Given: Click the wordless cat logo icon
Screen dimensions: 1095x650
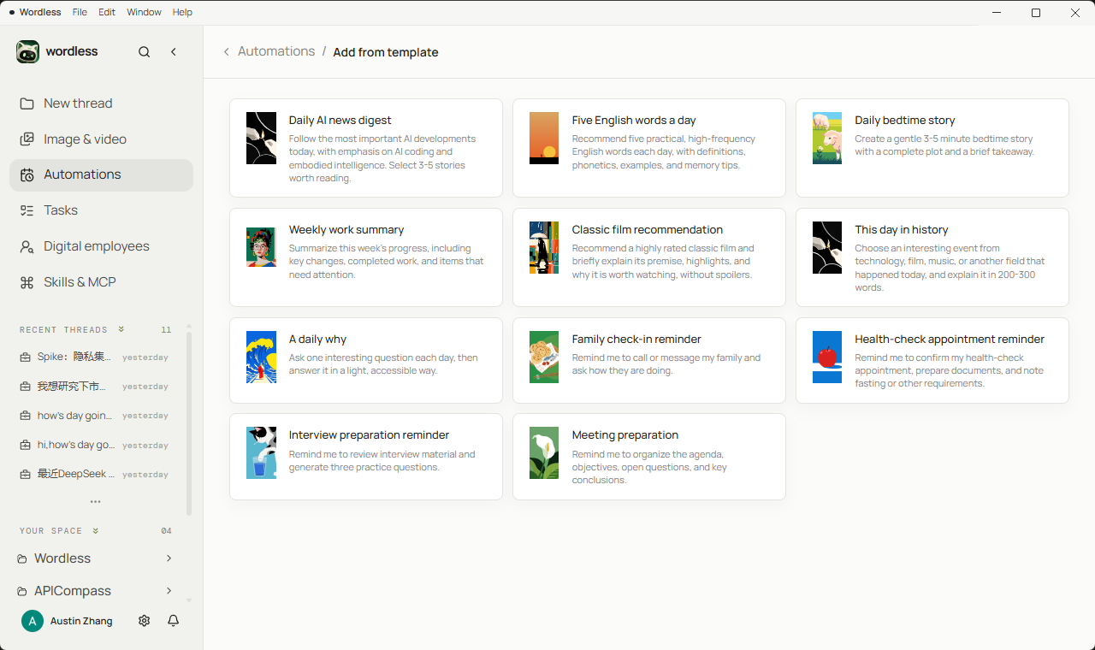Looking at the screenshot, I should (x=27, y=51).
